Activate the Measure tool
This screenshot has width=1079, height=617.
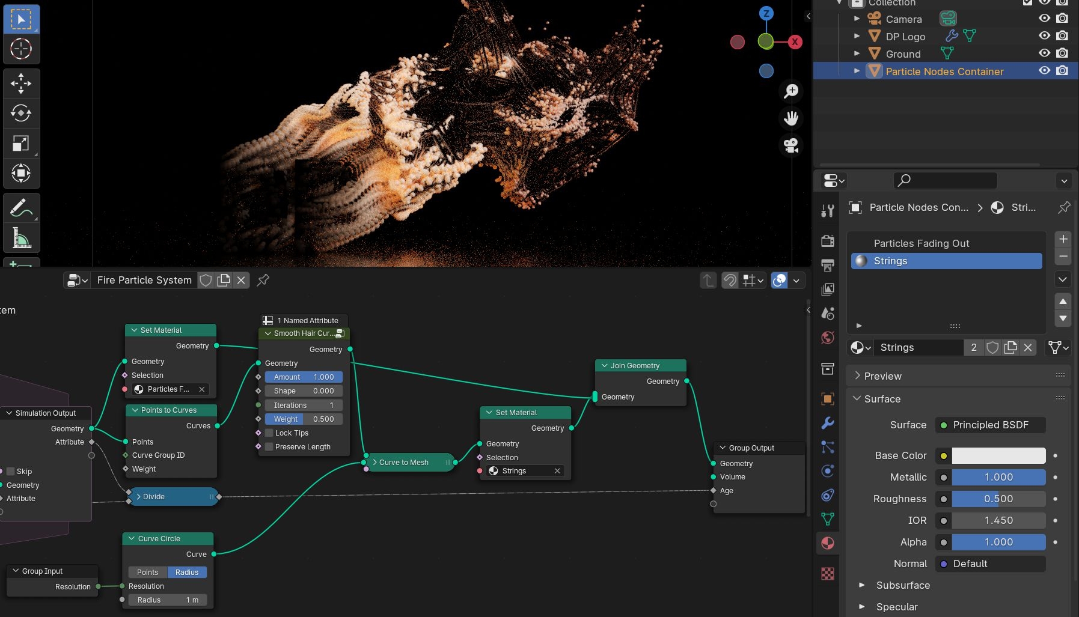[21, 239]
